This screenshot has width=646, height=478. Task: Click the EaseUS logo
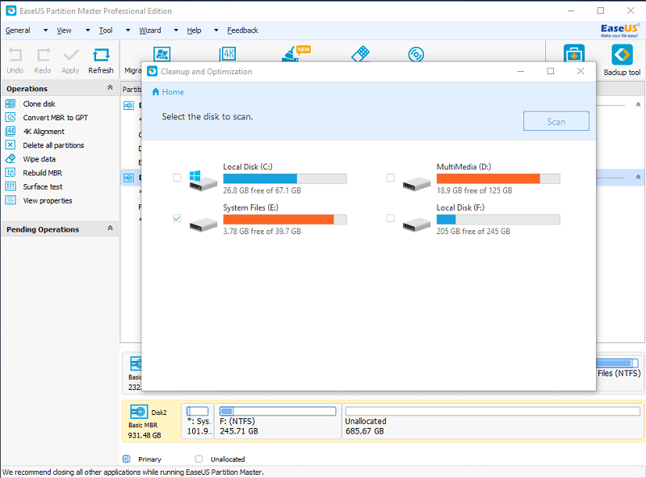tap(619, 30)
